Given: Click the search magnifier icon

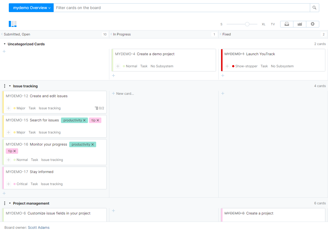Looking at the screenshot, I should (x=315, y=8).
